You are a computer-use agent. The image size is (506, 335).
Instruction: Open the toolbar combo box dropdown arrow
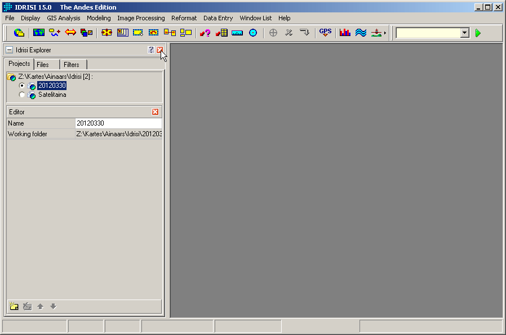[x=465, y=33]
